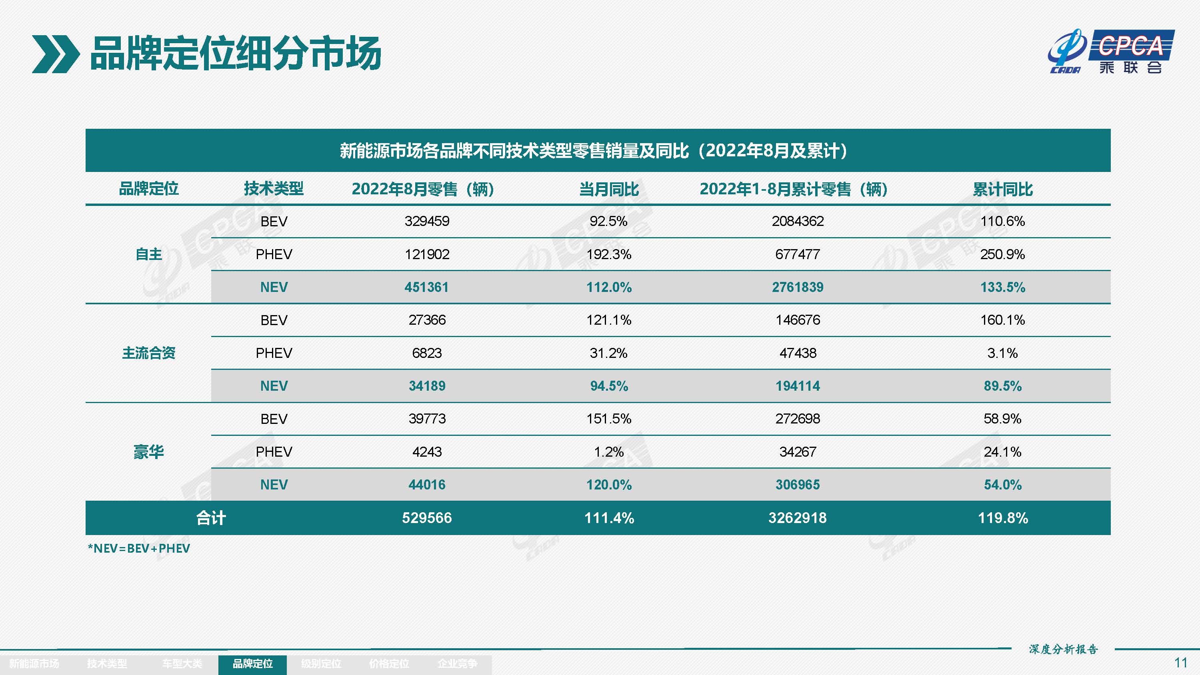
Task: Click the 自主 brand row label
Action: click(149, 254)
